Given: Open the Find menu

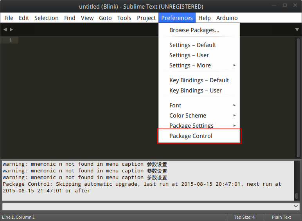Looking at the screenshot, I should (70, 18).
